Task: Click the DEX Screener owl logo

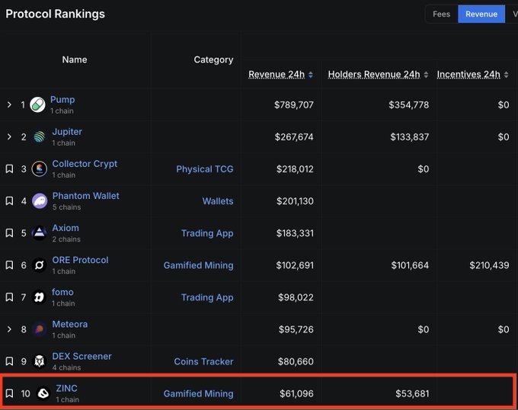Action: pos(40,361)
